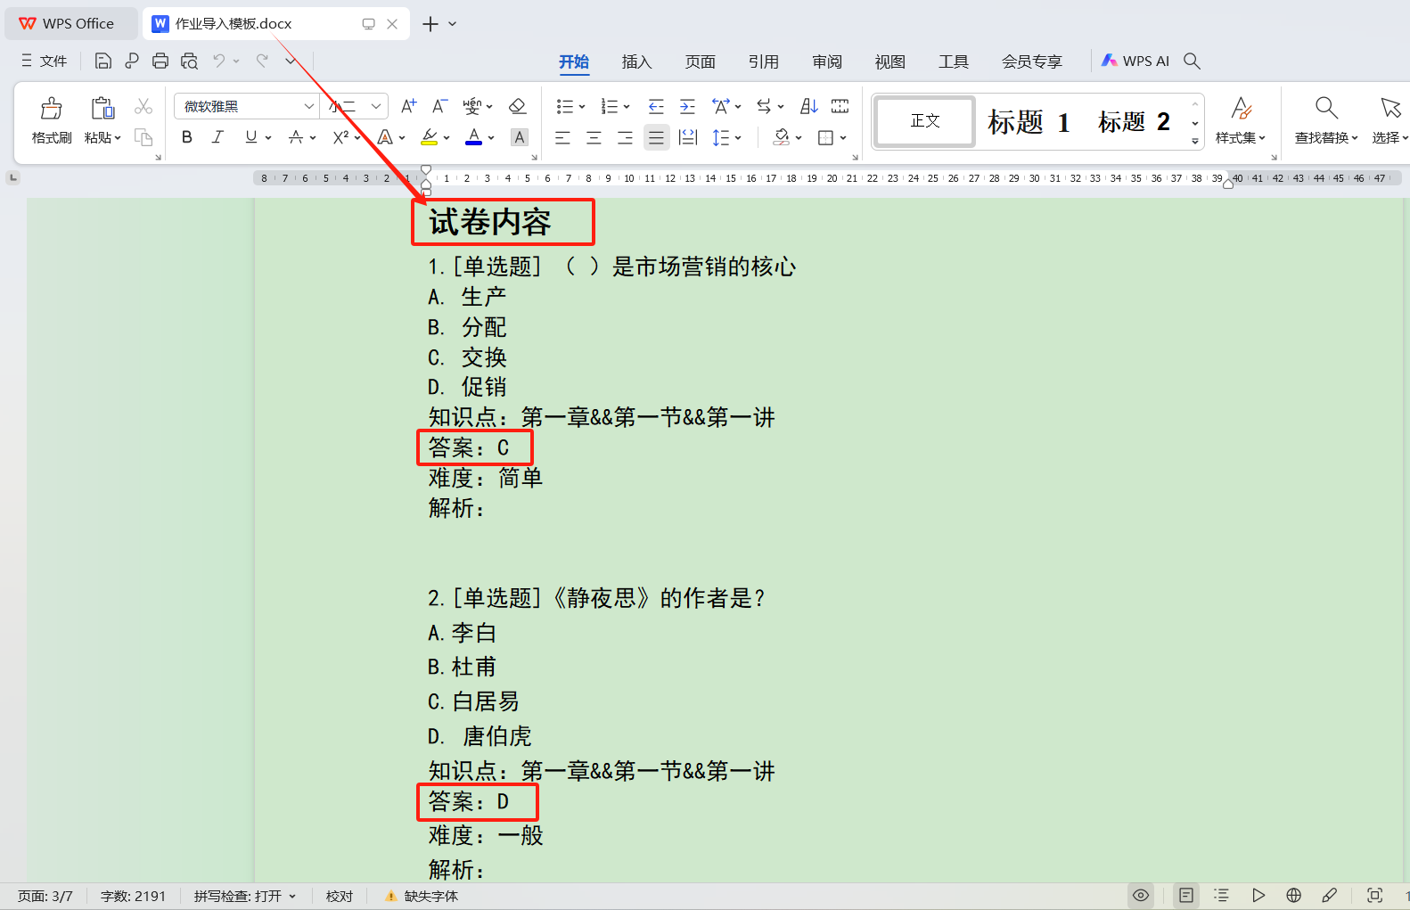Click the print icon in quick access toolbar
The image size is (1410, 910).
160,61
